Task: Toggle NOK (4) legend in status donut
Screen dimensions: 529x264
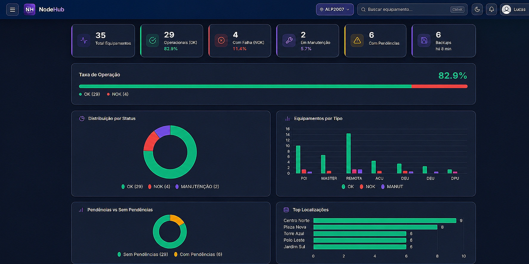Action: pos(159,187)
